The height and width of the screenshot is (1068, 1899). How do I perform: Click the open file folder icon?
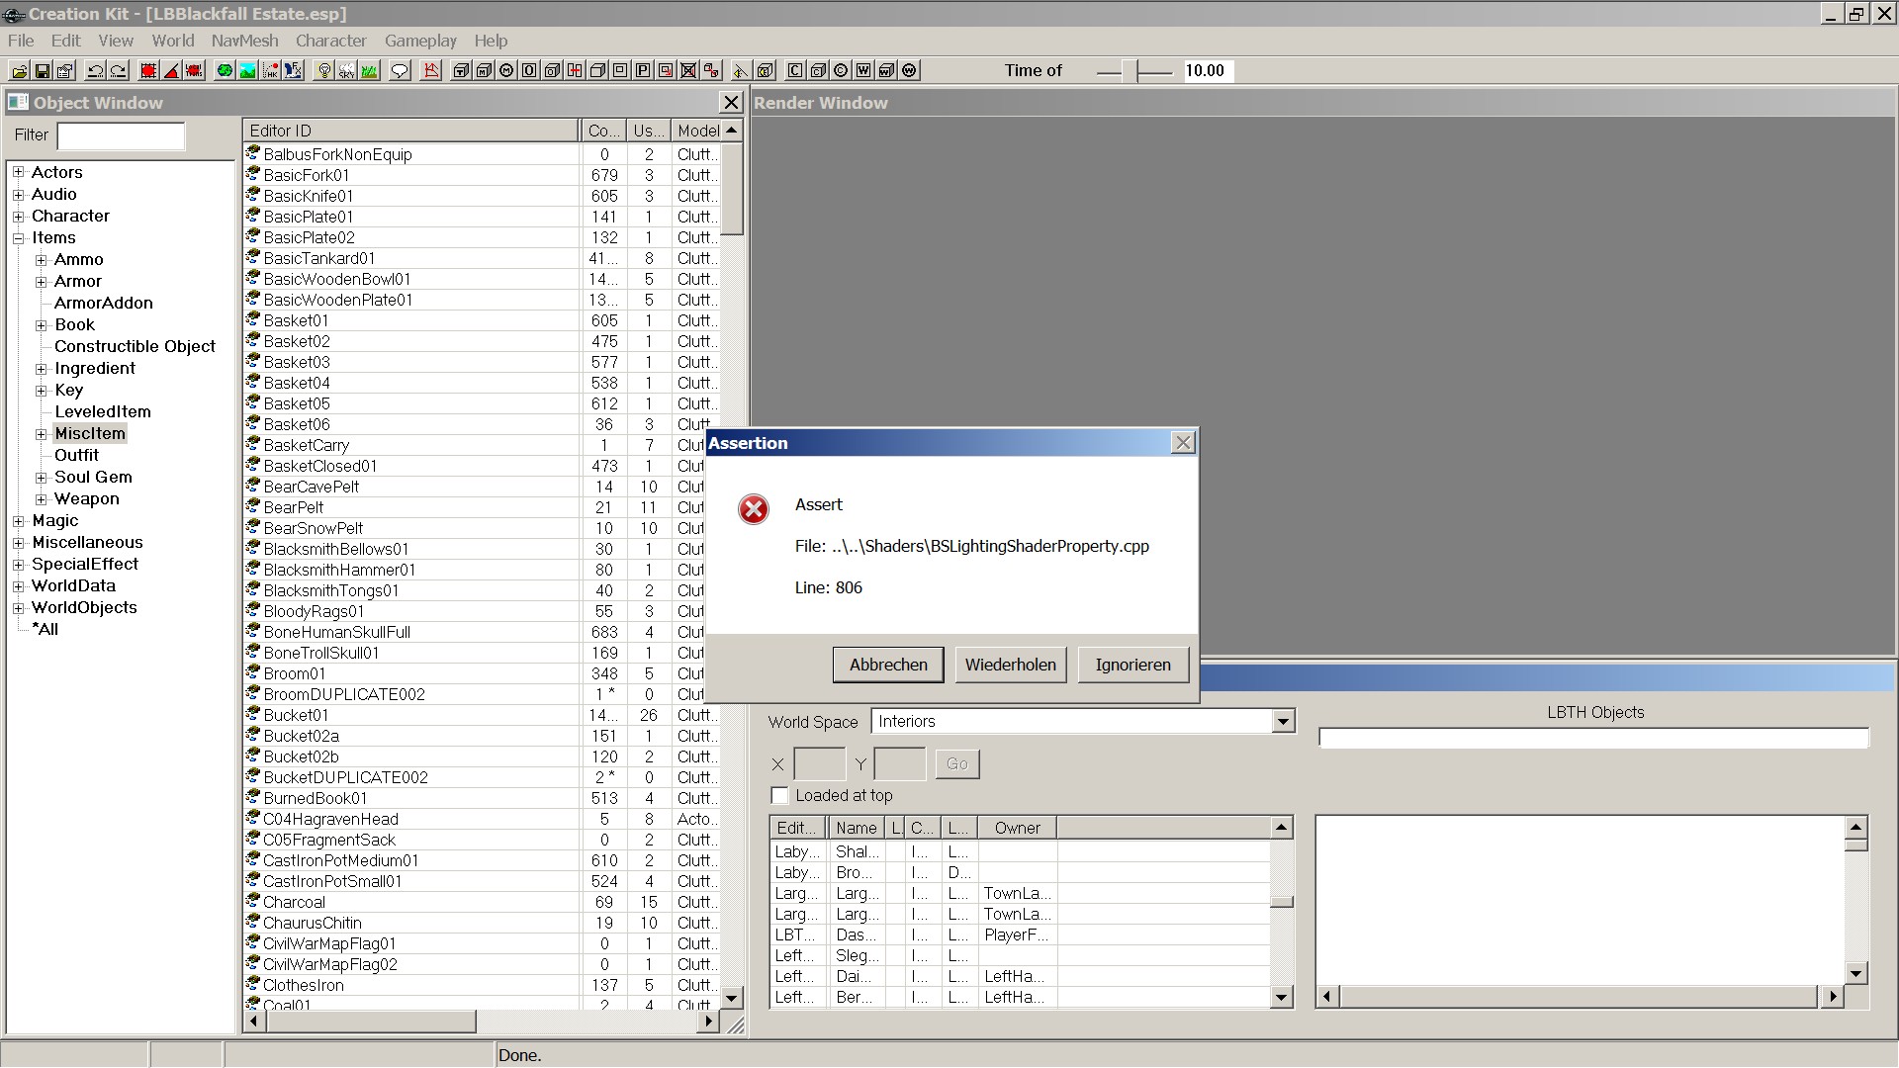pyautogui.click(x=19, y=70)
